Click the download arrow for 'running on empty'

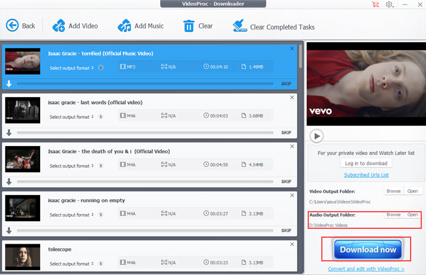coord(9,231)
